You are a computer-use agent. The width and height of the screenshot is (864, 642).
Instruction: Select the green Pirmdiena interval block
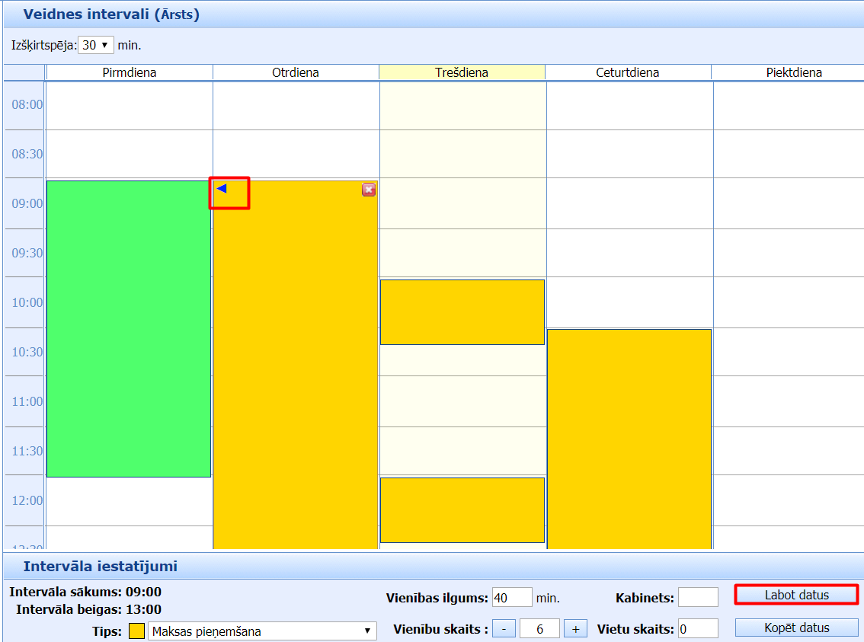coord(128,328)
